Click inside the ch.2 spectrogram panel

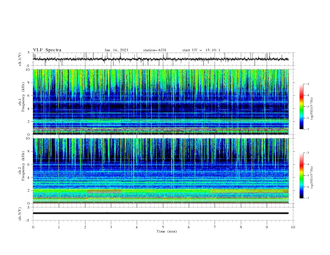[x=160, y=171]
